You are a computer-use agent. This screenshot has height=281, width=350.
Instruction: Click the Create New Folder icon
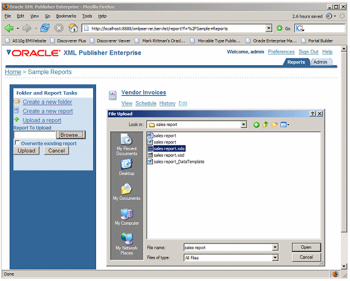(x=274, y=125)
